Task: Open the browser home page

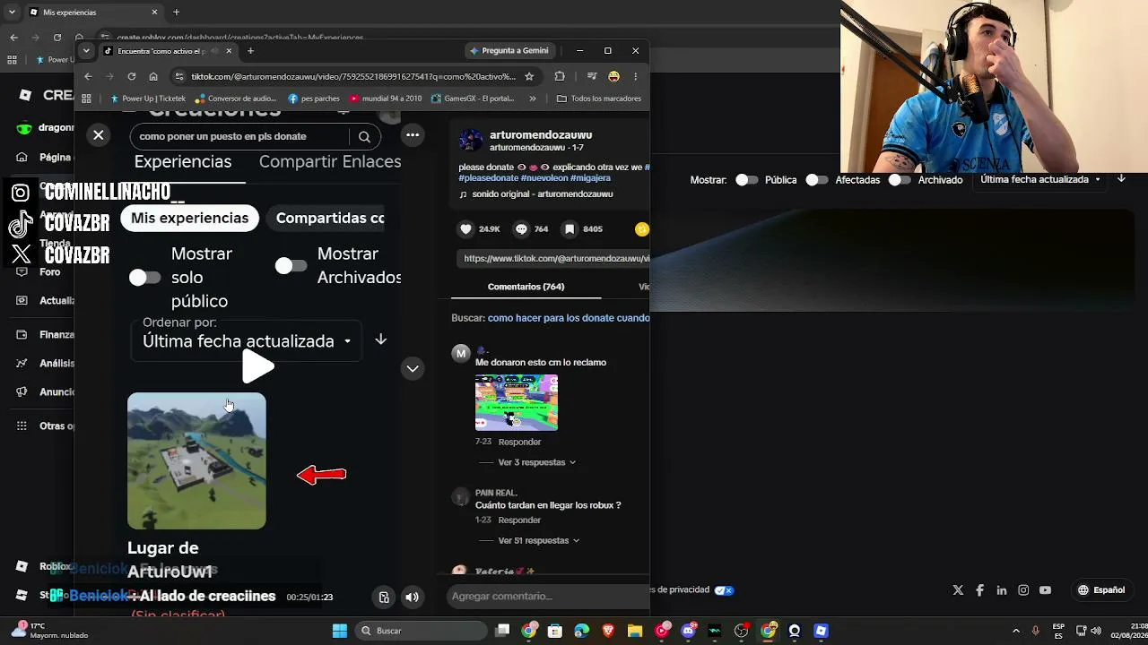Action: pyautogui.click(x=153, y=77)
